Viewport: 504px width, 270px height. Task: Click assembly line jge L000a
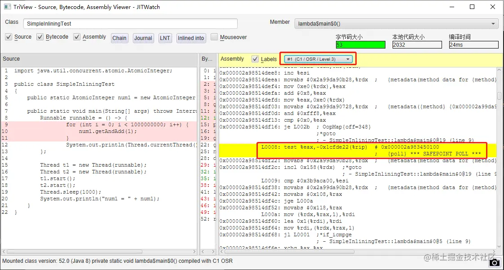pyautogui.click(x=358, y=201)
